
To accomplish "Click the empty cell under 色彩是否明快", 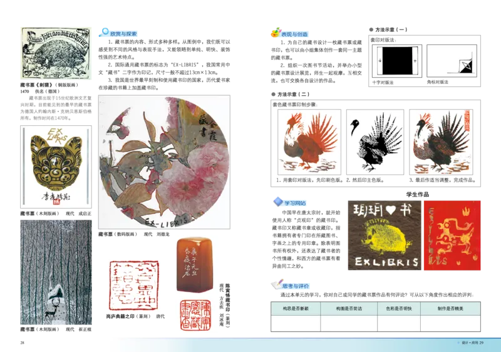I will click(x=399, y=323).
